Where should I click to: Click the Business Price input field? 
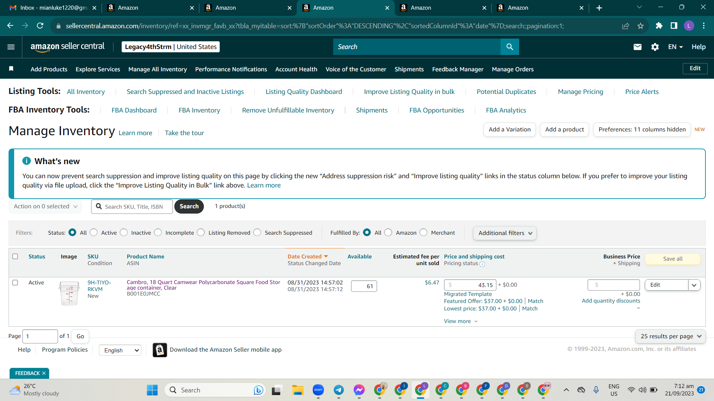coord(614,285)
